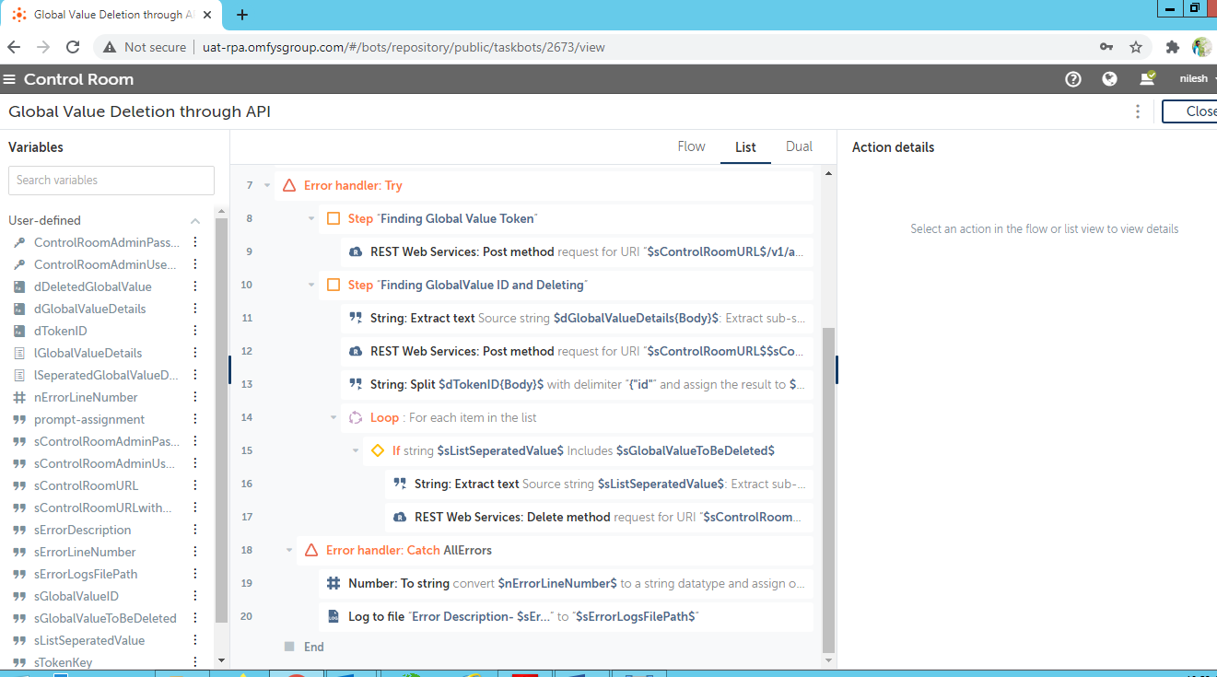Click the Close button
Viewport: 1217px width, 677px height.
coord(1195,111)
